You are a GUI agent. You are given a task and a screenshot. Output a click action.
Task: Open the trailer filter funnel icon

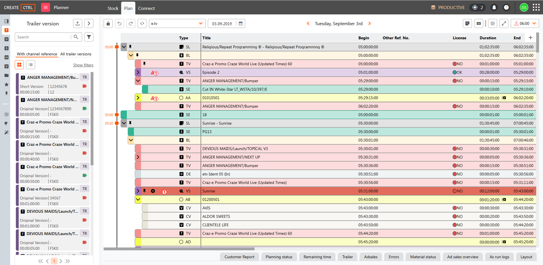point(89,37)
